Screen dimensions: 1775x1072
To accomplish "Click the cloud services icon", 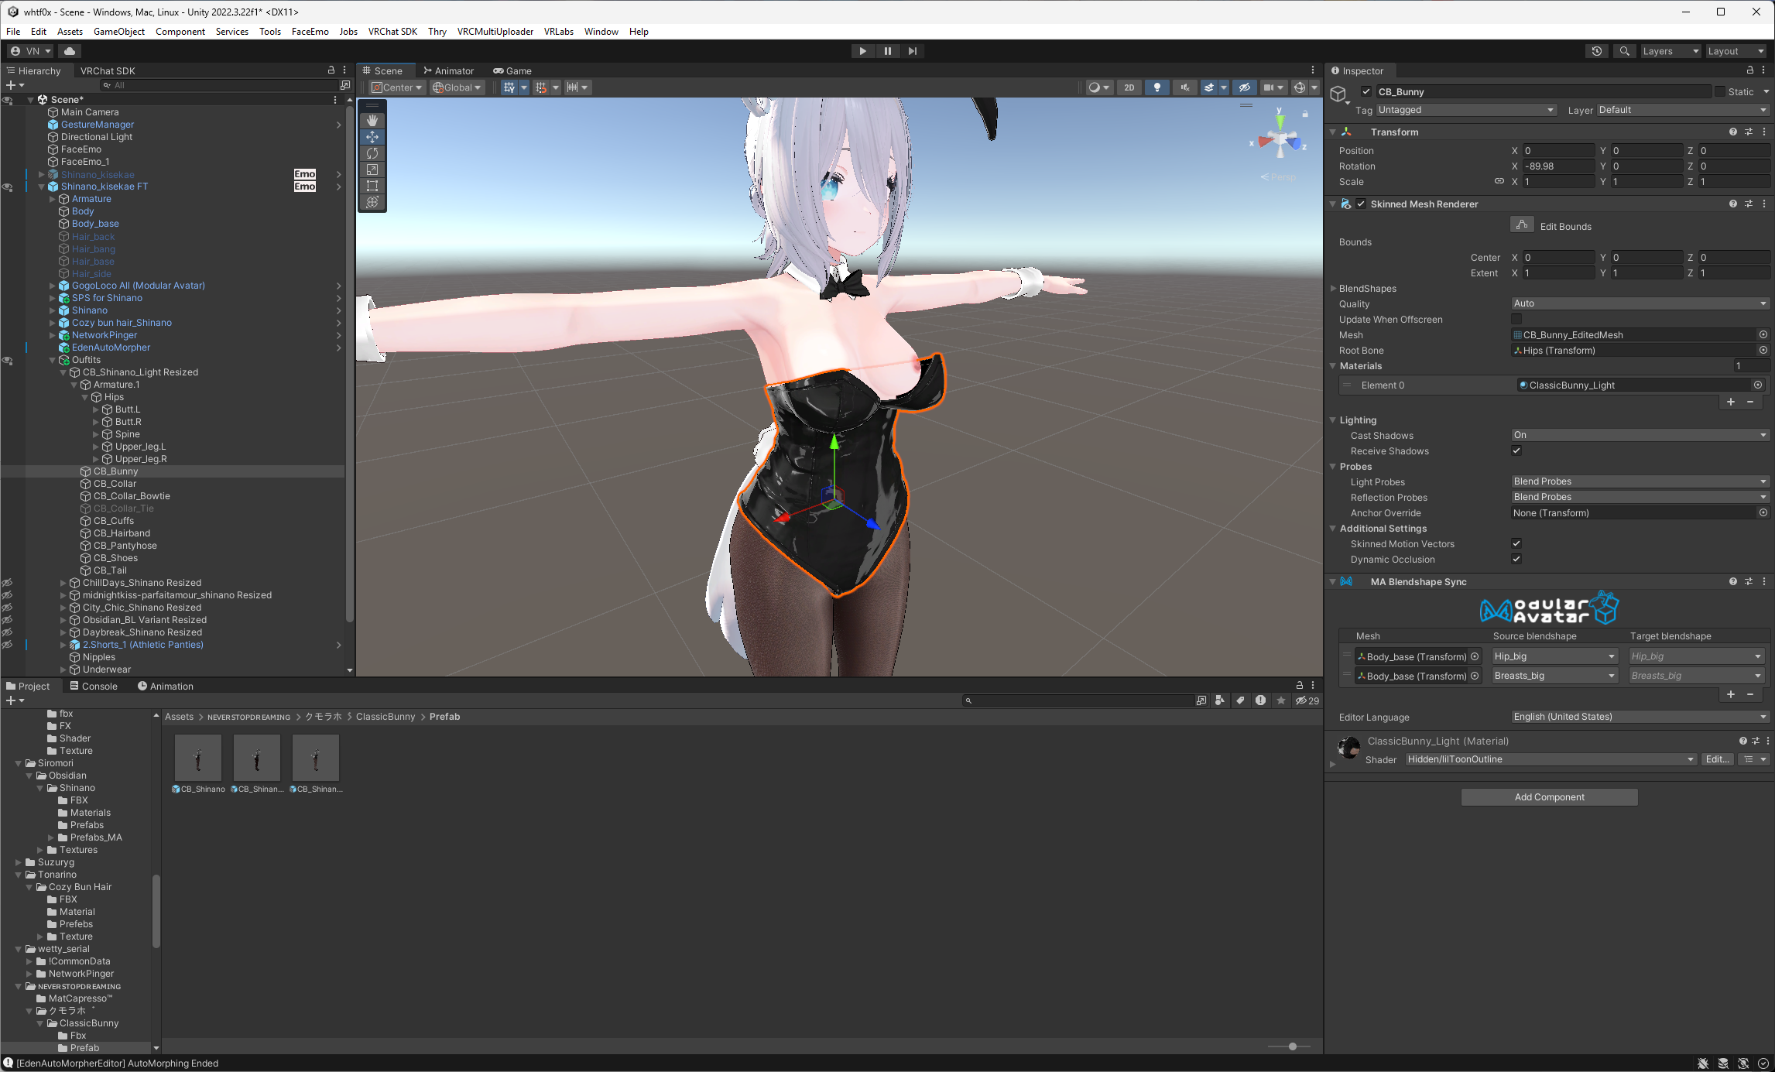I will [70, 51].
